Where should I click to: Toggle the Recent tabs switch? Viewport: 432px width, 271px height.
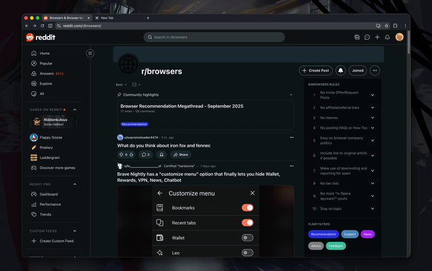click(248, 222)
